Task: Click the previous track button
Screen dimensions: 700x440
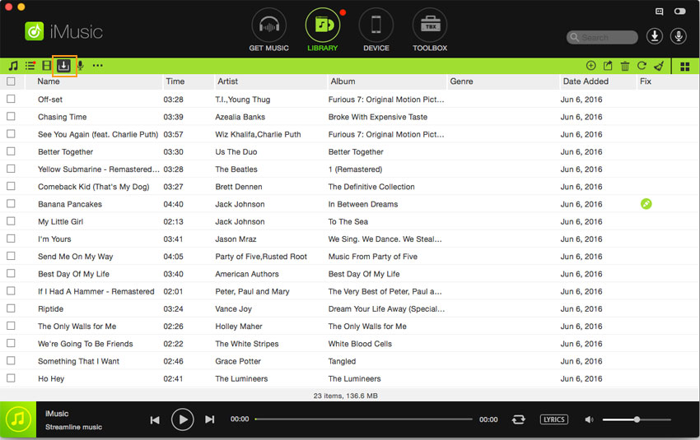Action: tap(155, 419)
